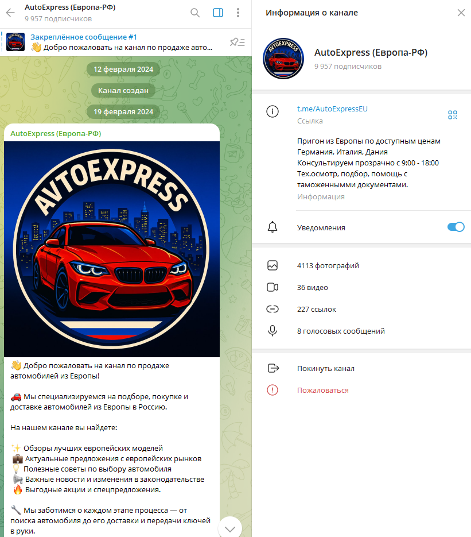Show the channel QR code

[453, 115]
